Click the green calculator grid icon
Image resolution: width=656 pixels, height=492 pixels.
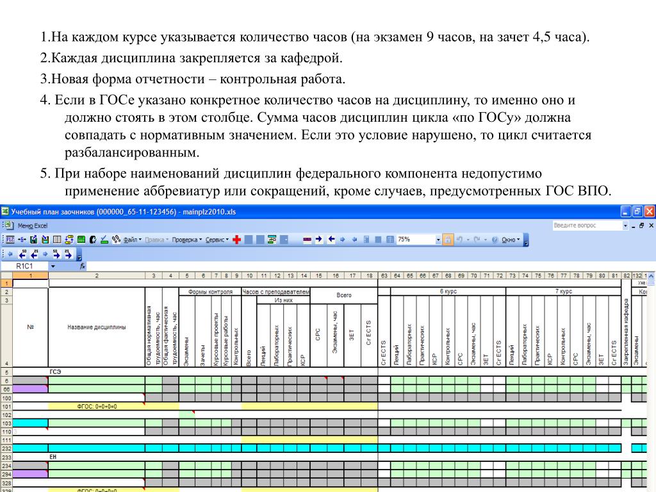[x=81, y=240]
